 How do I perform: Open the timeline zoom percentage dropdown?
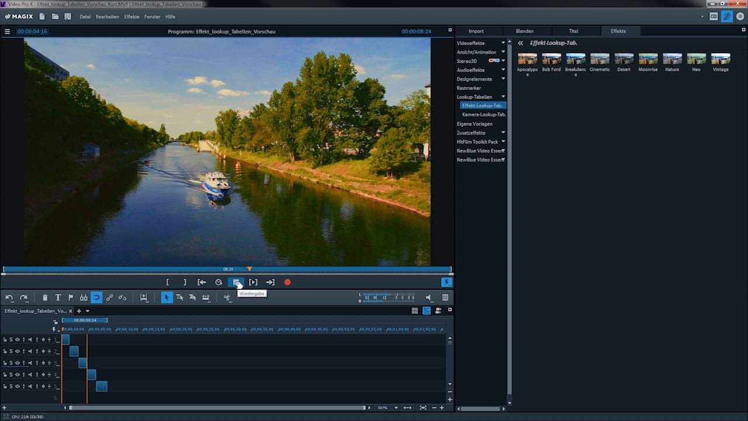point(396,408)
